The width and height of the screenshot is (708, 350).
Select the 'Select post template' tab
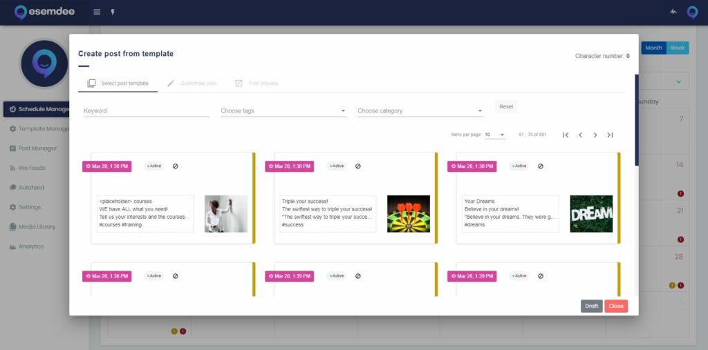[118, 84]
